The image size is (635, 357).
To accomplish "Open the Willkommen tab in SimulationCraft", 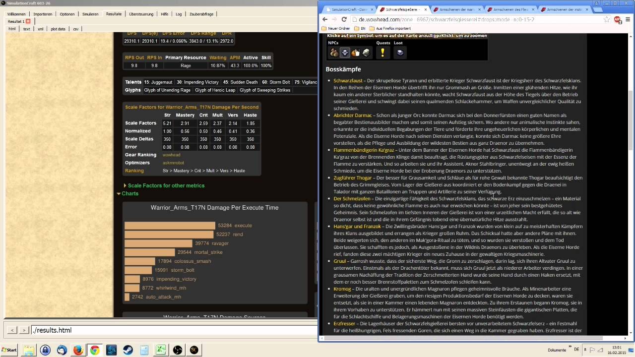I will coord(16,14).
